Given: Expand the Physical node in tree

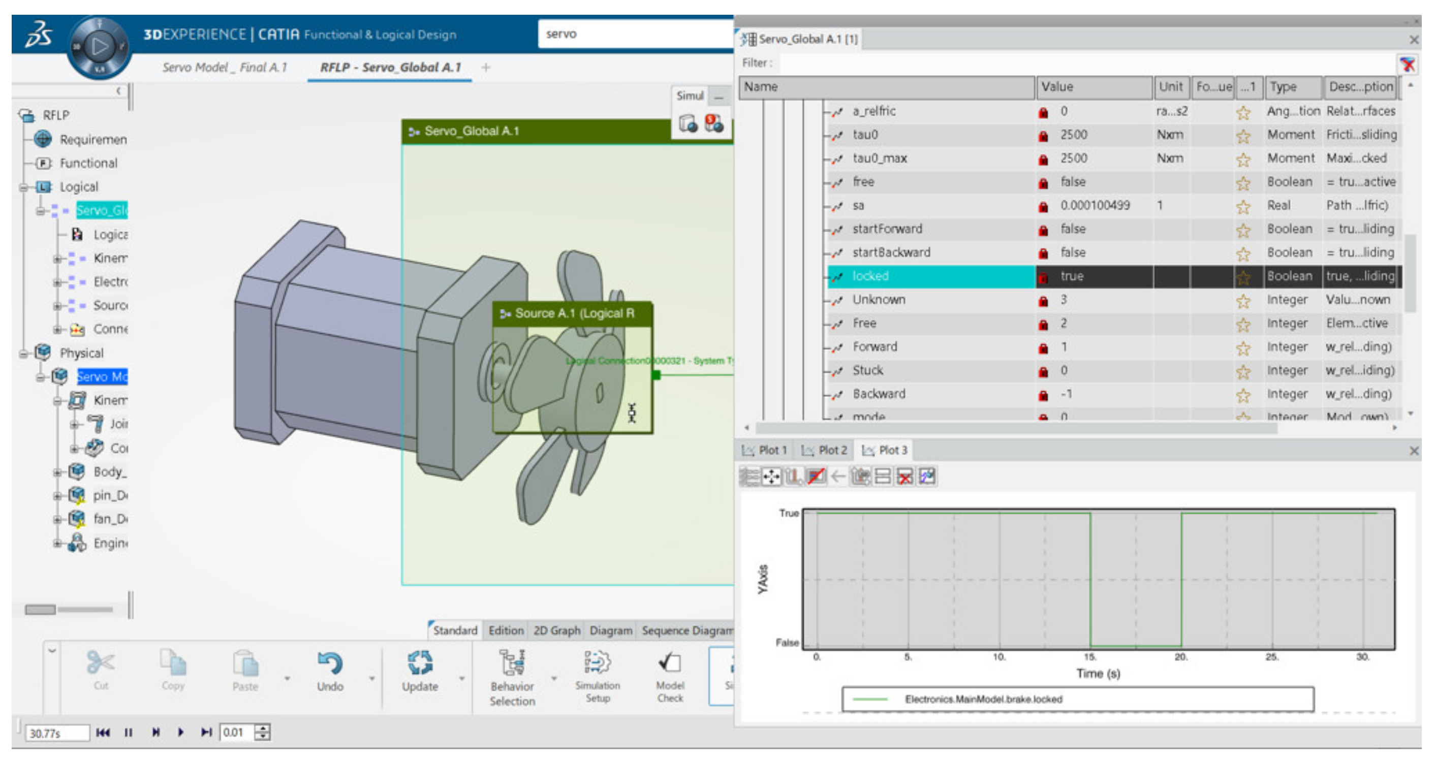Looking at the screenshot, I should tap(23, 354).
